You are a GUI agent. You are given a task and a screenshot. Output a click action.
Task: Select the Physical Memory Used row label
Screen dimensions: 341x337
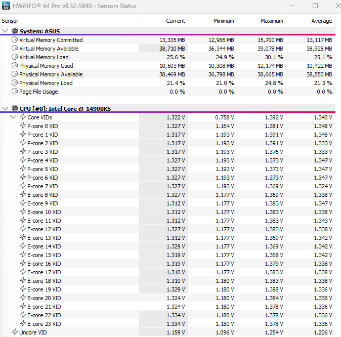(46, 66)
